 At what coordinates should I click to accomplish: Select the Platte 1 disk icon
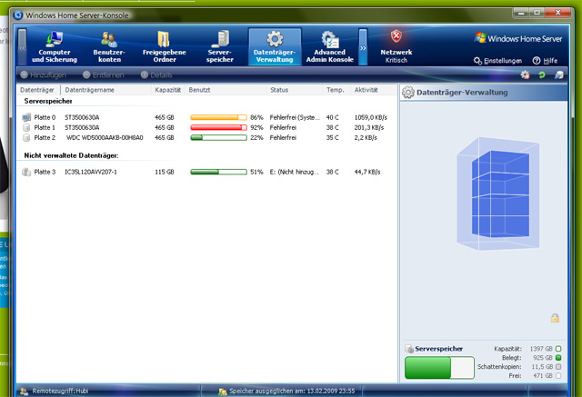[x=26, y=127]
